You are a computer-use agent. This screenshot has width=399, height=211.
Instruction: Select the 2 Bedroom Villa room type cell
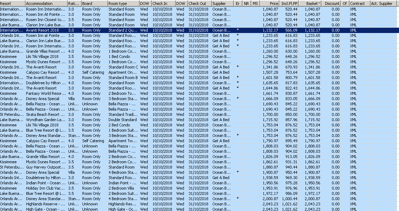123,188
